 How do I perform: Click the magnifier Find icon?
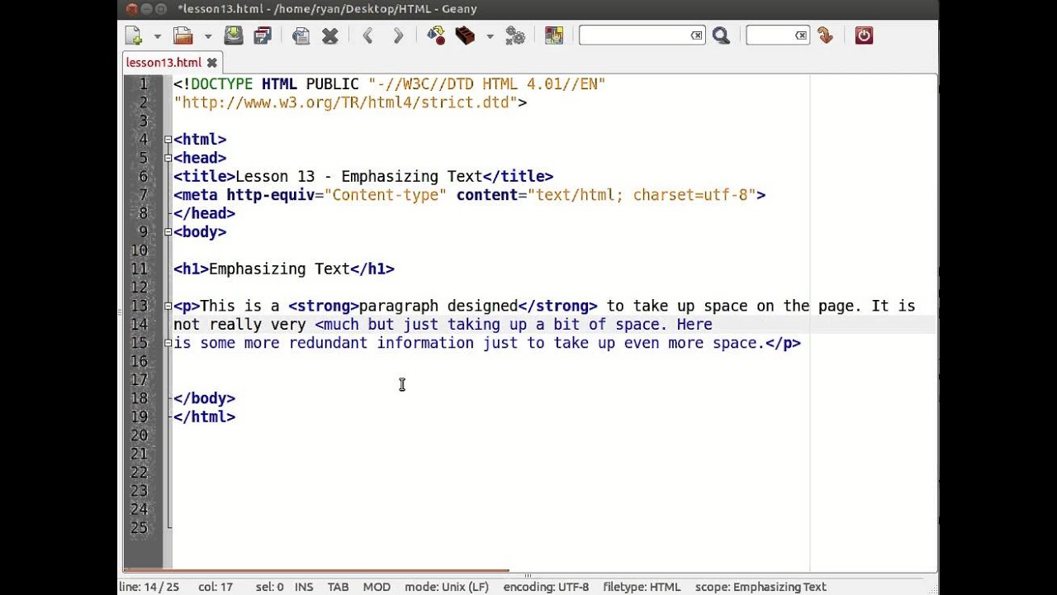pyautogui.click(x=721, y=36)
